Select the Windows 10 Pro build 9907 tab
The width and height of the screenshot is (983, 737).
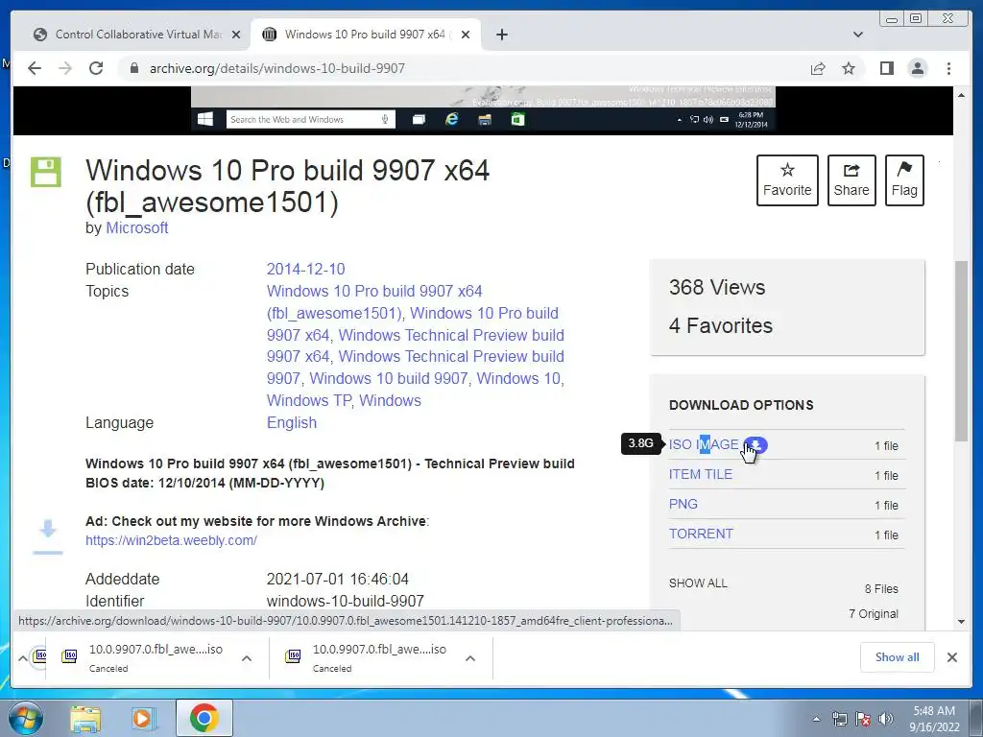[x=366, y=35]
